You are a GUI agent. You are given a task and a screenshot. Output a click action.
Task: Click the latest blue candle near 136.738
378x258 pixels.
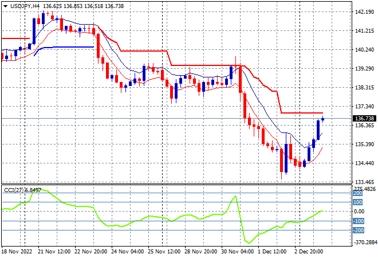tap(323, 119)
